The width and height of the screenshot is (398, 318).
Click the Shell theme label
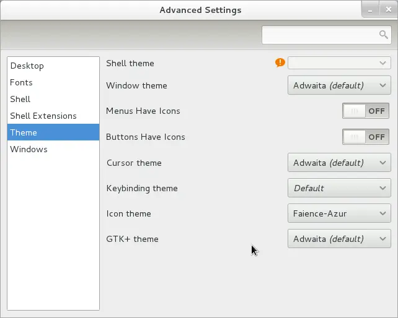click(x=130, y=63)
